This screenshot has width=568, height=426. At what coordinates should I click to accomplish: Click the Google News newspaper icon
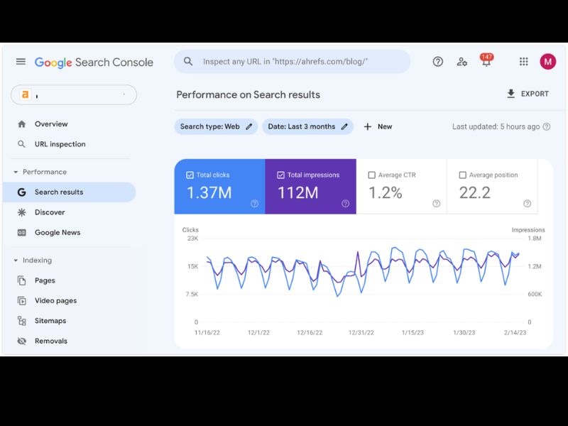pyautogui.click(x=22, y=233)
